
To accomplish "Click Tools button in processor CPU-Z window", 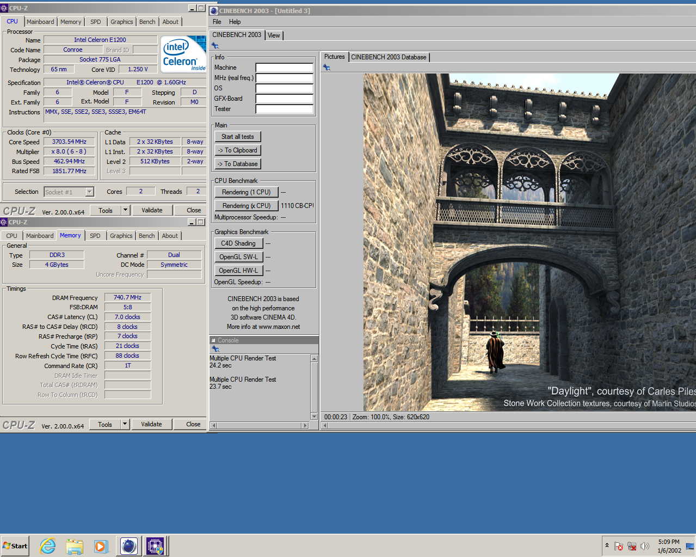I will (x=106, y=210).
